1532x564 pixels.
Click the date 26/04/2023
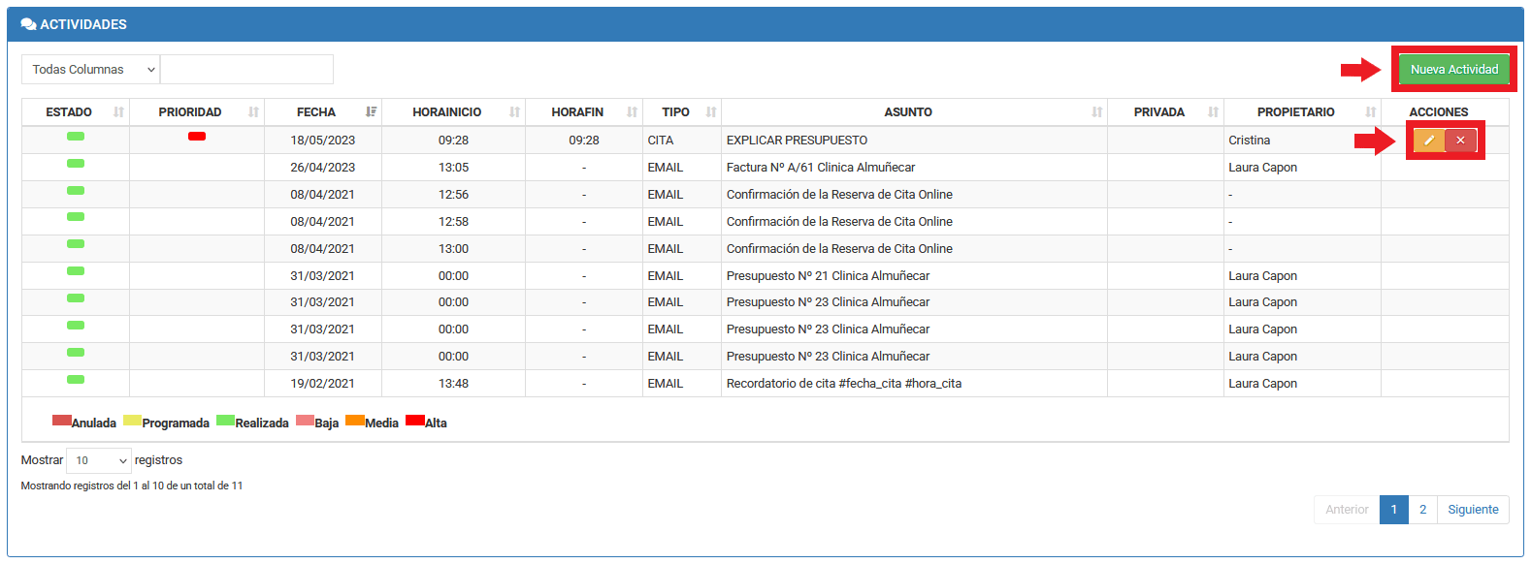323,168
